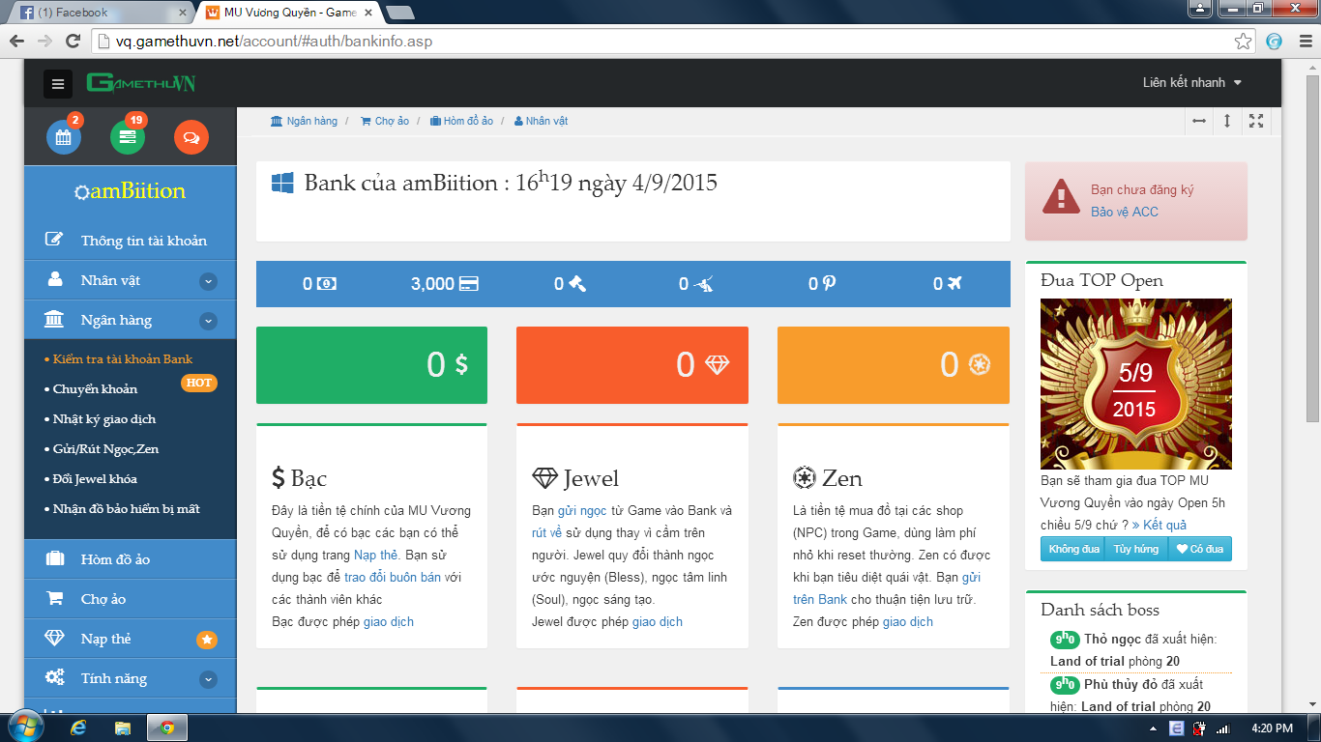Click the horizontal resize arrows icon
Viewport: 1321px width, 742px height.
pyautogui.click(x=1199, y=121)
